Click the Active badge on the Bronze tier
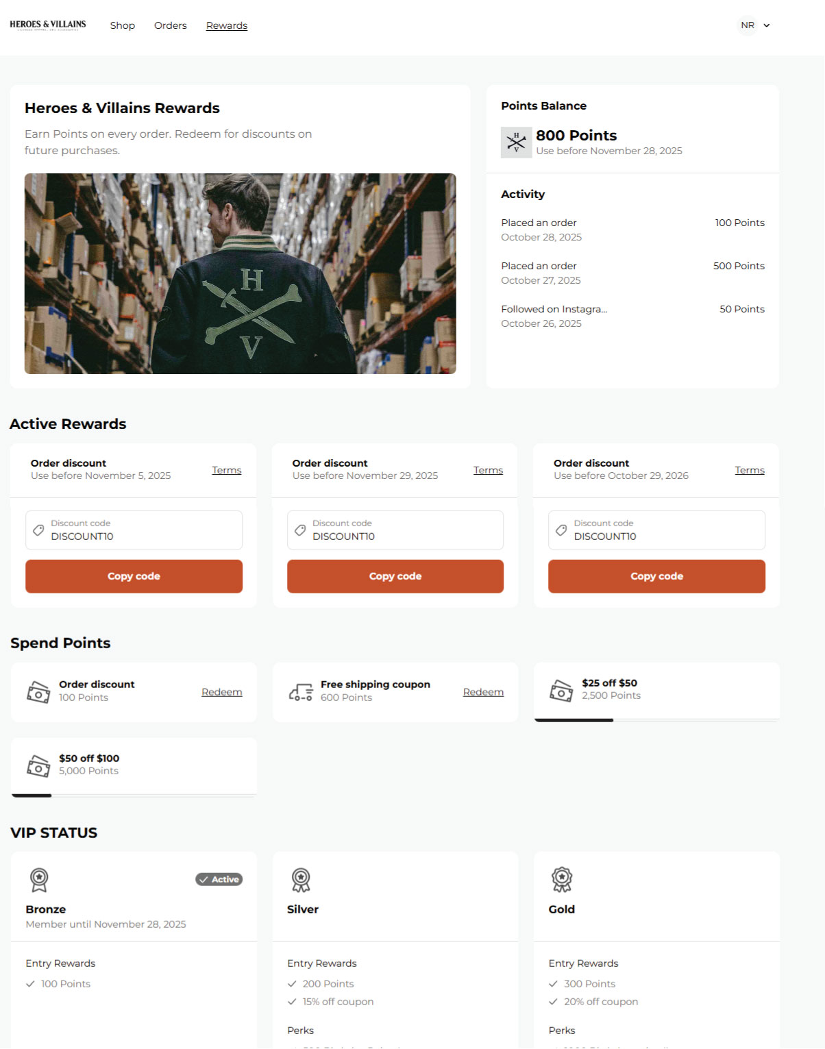 pyautogui.click(x=219, y=880)
